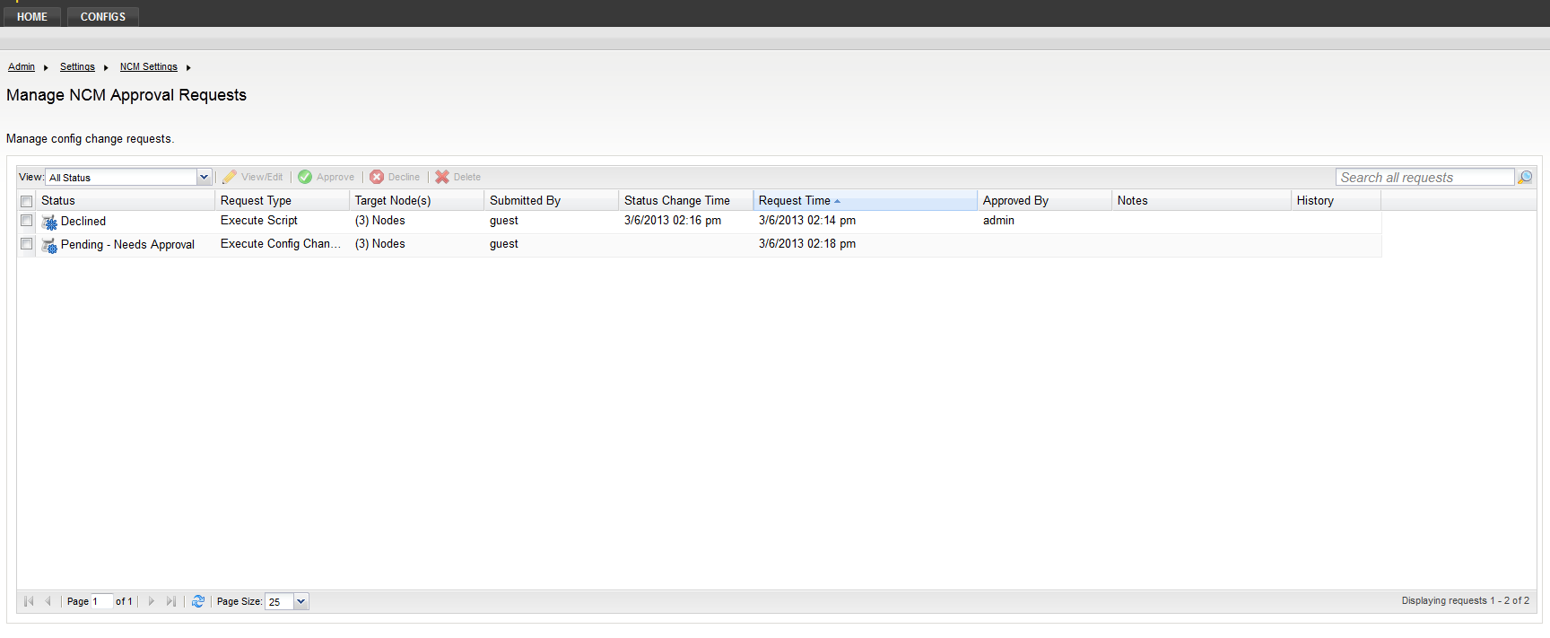The width and height of the screenshot is (1550, 638).
Task: Click the Delete X icon
Action: click(x=442, y=177)
